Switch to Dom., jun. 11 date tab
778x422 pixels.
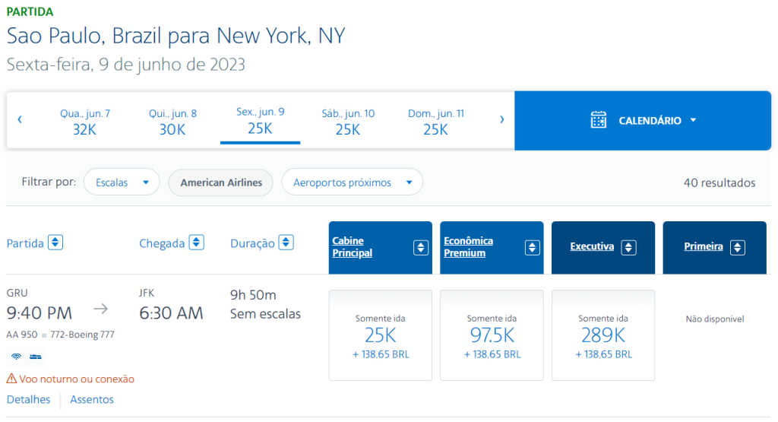click(436, 121)
